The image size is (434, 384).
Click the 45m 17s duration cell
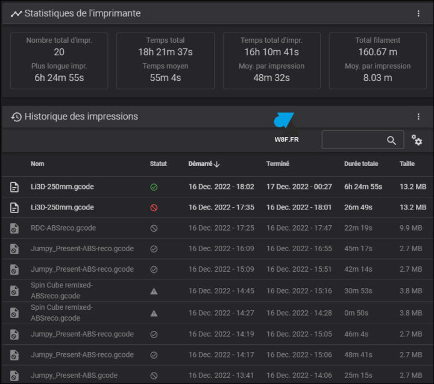[358, 249]
